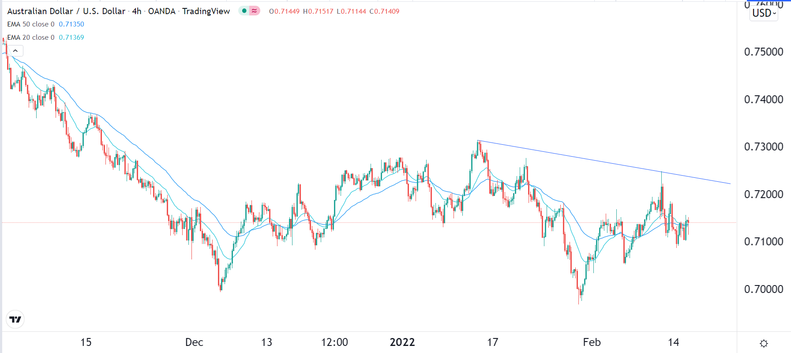791x353 pixels.
Task: Select the EMA 20 close indicator legend
Action: 31,38
